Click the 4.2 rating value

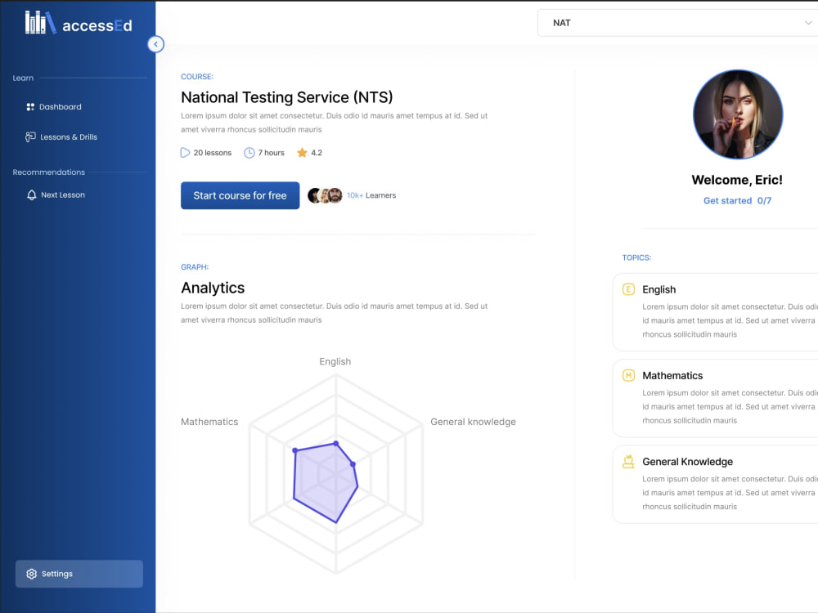click(x=317, y=153)
